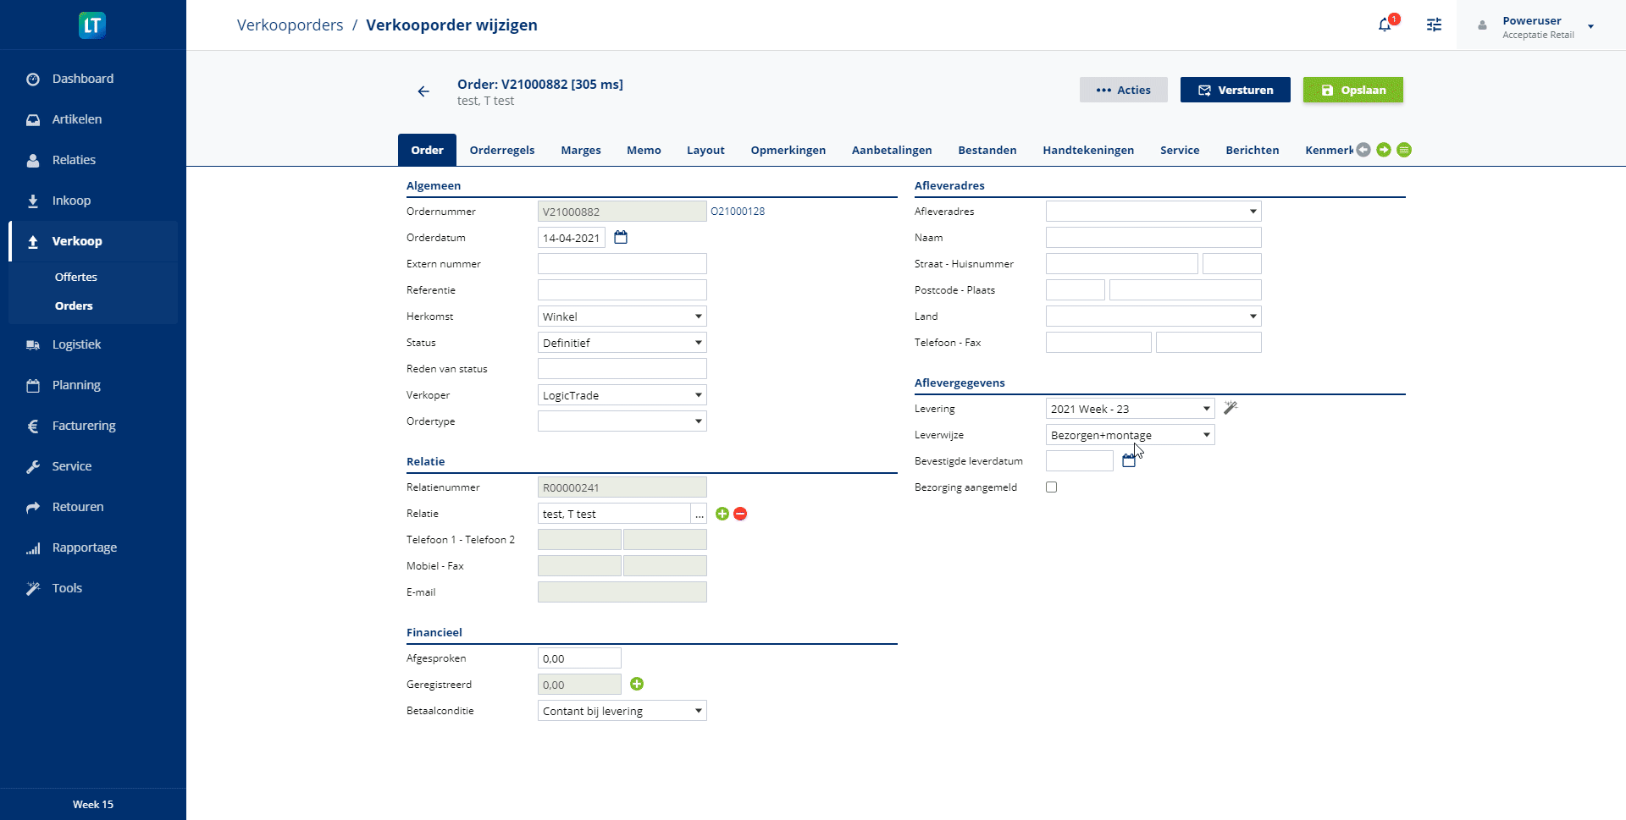
Task: Open the Herkomst dropdown
Action: tap(622, 316)
